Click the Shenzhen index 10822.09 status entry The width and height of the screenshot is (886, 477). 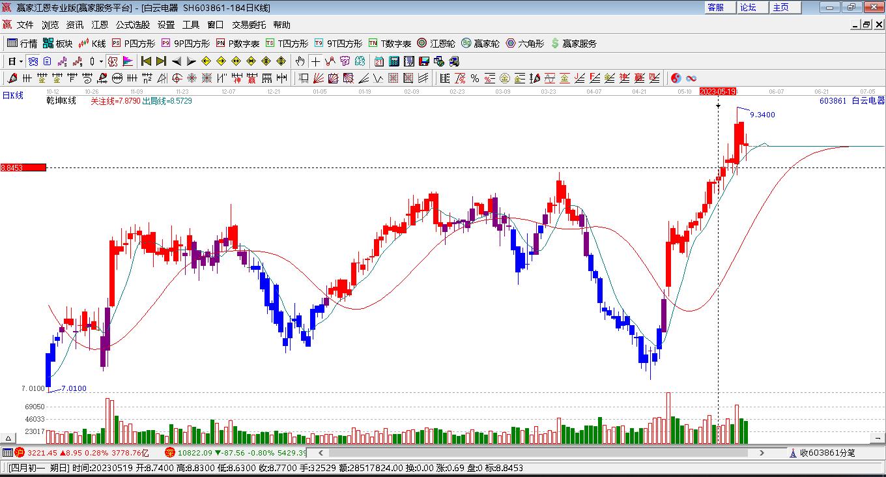(x=235, y=452)
